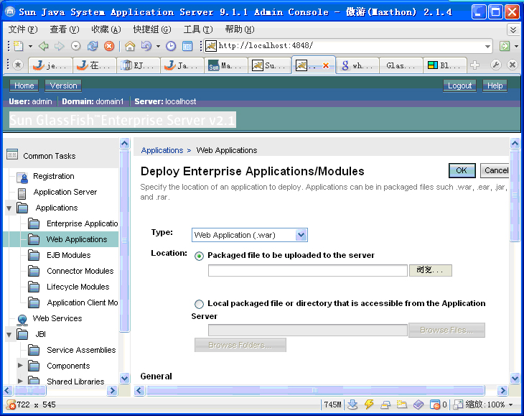This screenshot has width=524, height=416.
Task: Open the 收藏(A) favorites menu
Action: [x=106, y=29]
